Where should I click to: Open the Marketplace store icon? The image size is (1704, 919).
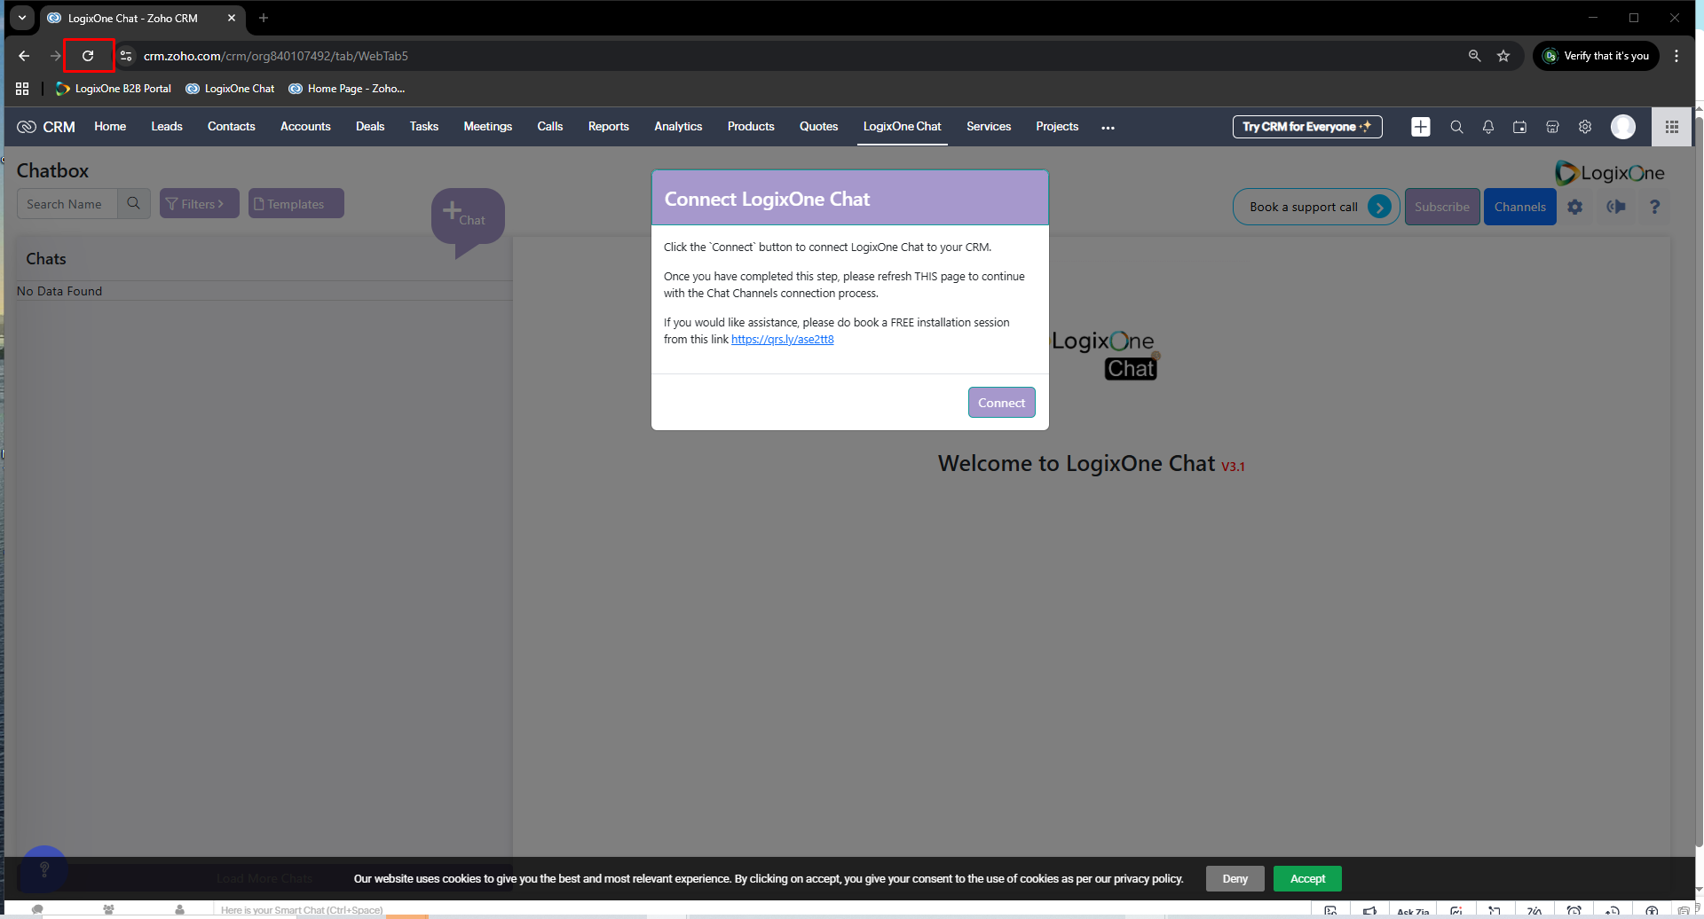coord(1552,127)
